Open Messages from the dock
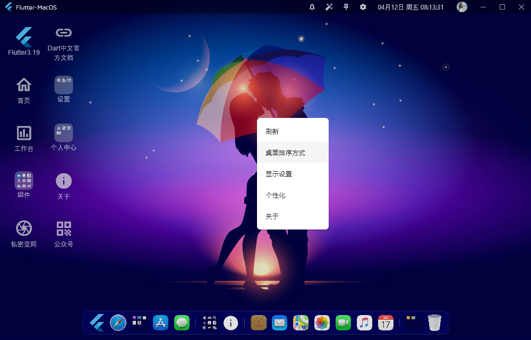Image resolution: width=531 pixels, height=340 pixels. [182, 322]
